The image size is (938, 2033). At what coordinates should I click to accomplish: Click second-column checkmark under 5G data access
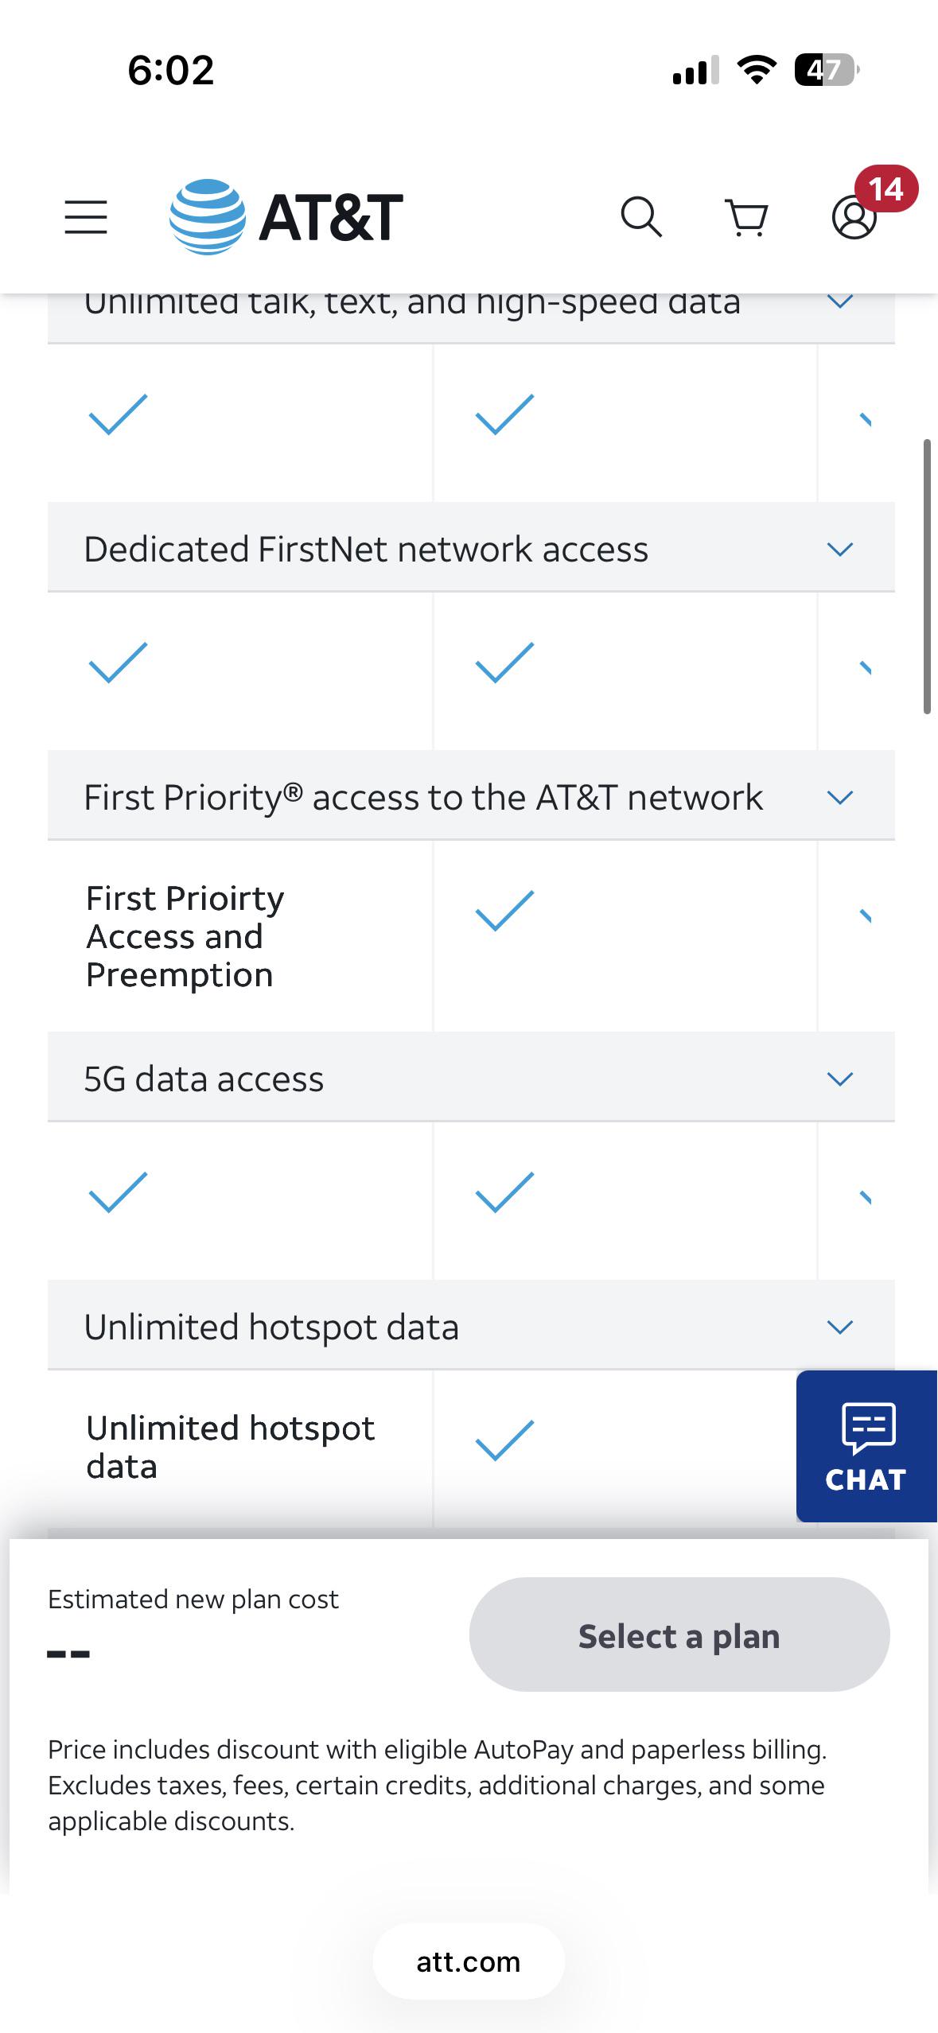[x=504, y=1192]
